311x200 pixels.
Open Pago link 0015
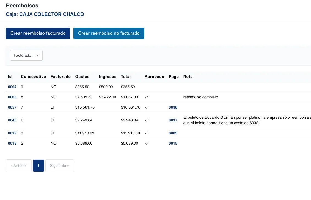click(x=173, y=143)
